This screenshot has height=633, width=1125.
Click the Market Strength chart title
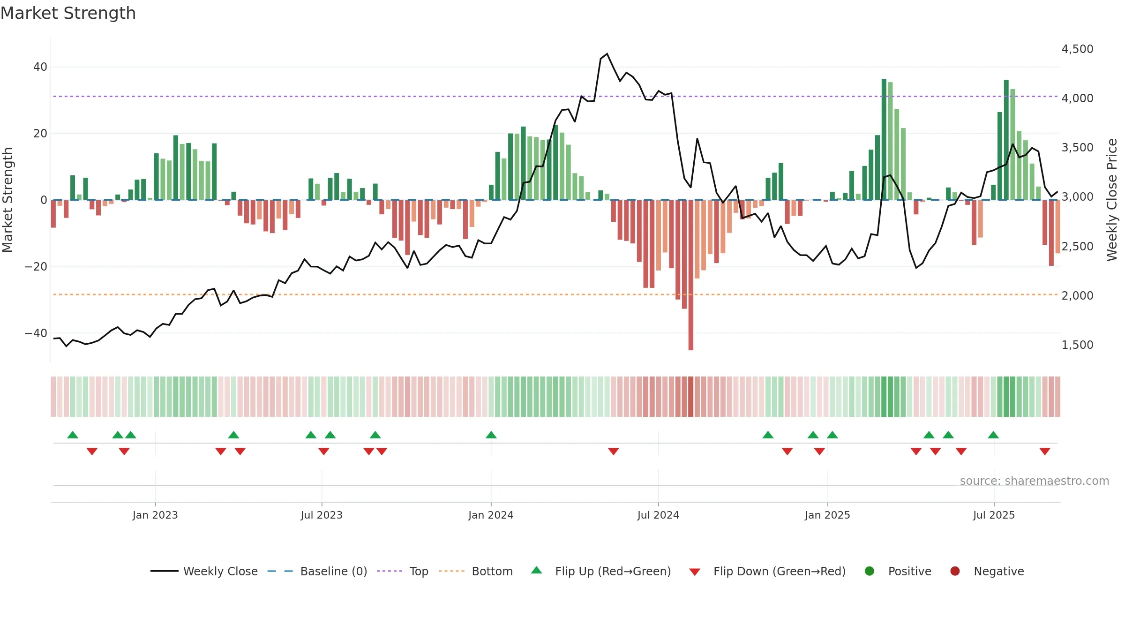(x=68, y=13)
